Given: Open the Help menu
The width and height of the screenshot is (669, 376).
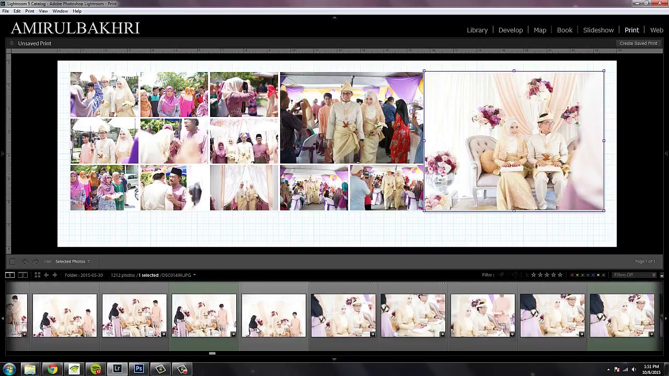Looking at the screenshot, I should point(77,11).
